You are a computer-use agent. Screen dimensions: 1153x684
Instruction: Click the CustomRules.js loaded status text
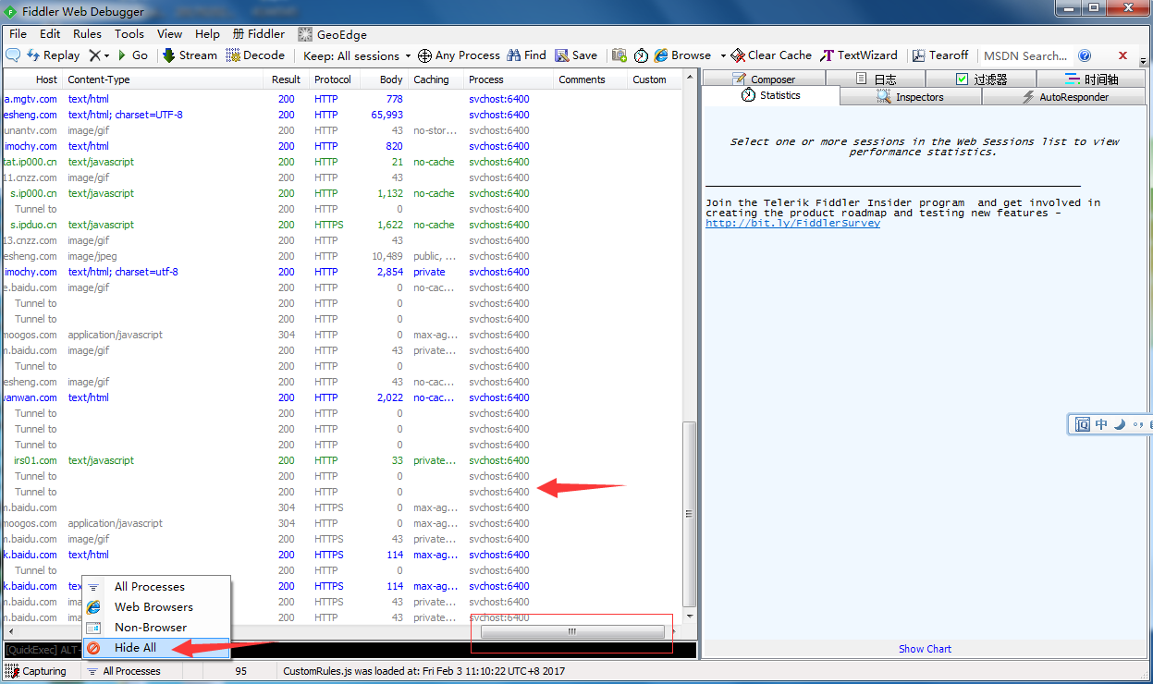pos(423,671)
